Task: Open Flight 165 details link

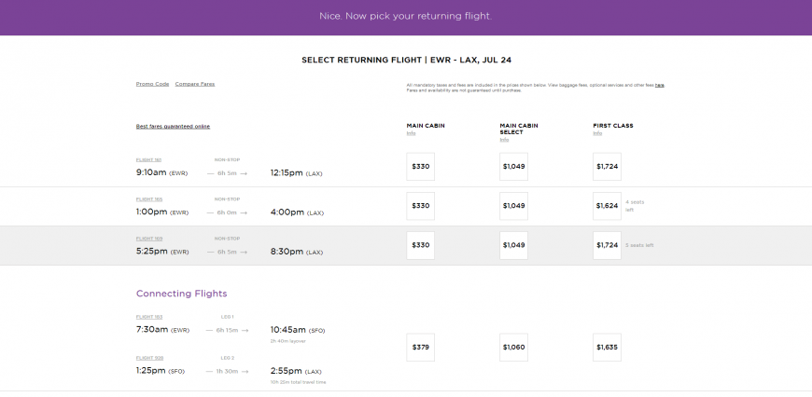Action: (149, 199)
